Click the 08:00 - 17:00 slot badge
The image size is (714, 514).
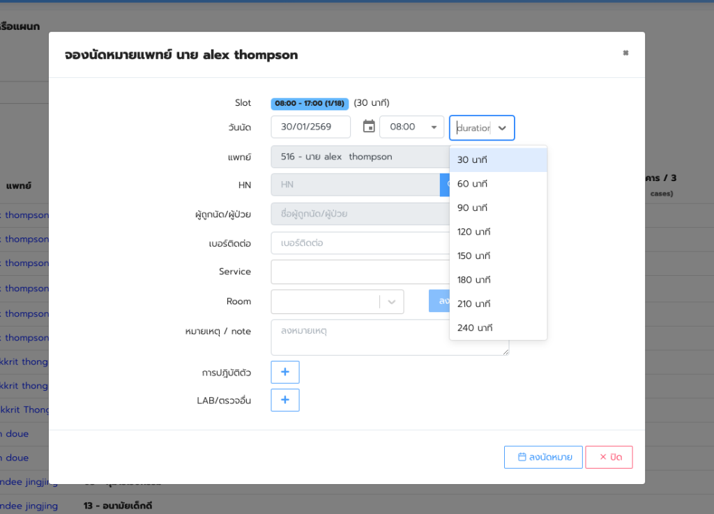[309, 103]
